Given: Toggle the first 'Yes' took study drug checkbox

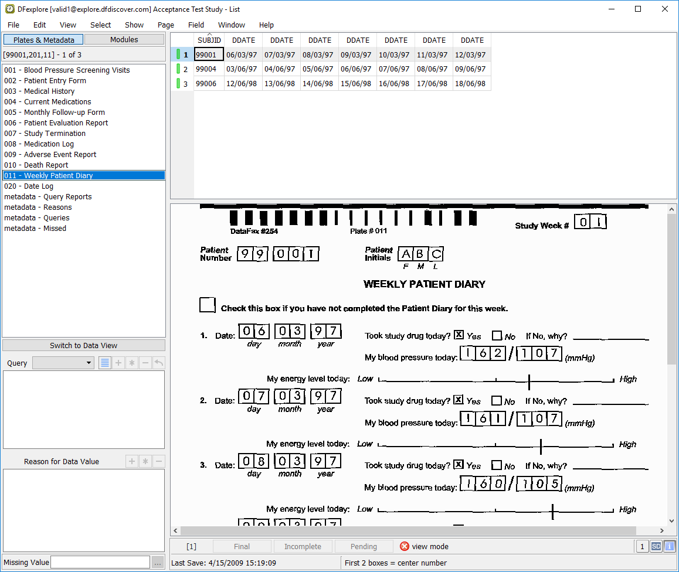Looking at the screenshot, I should click(x=459, y=335).
